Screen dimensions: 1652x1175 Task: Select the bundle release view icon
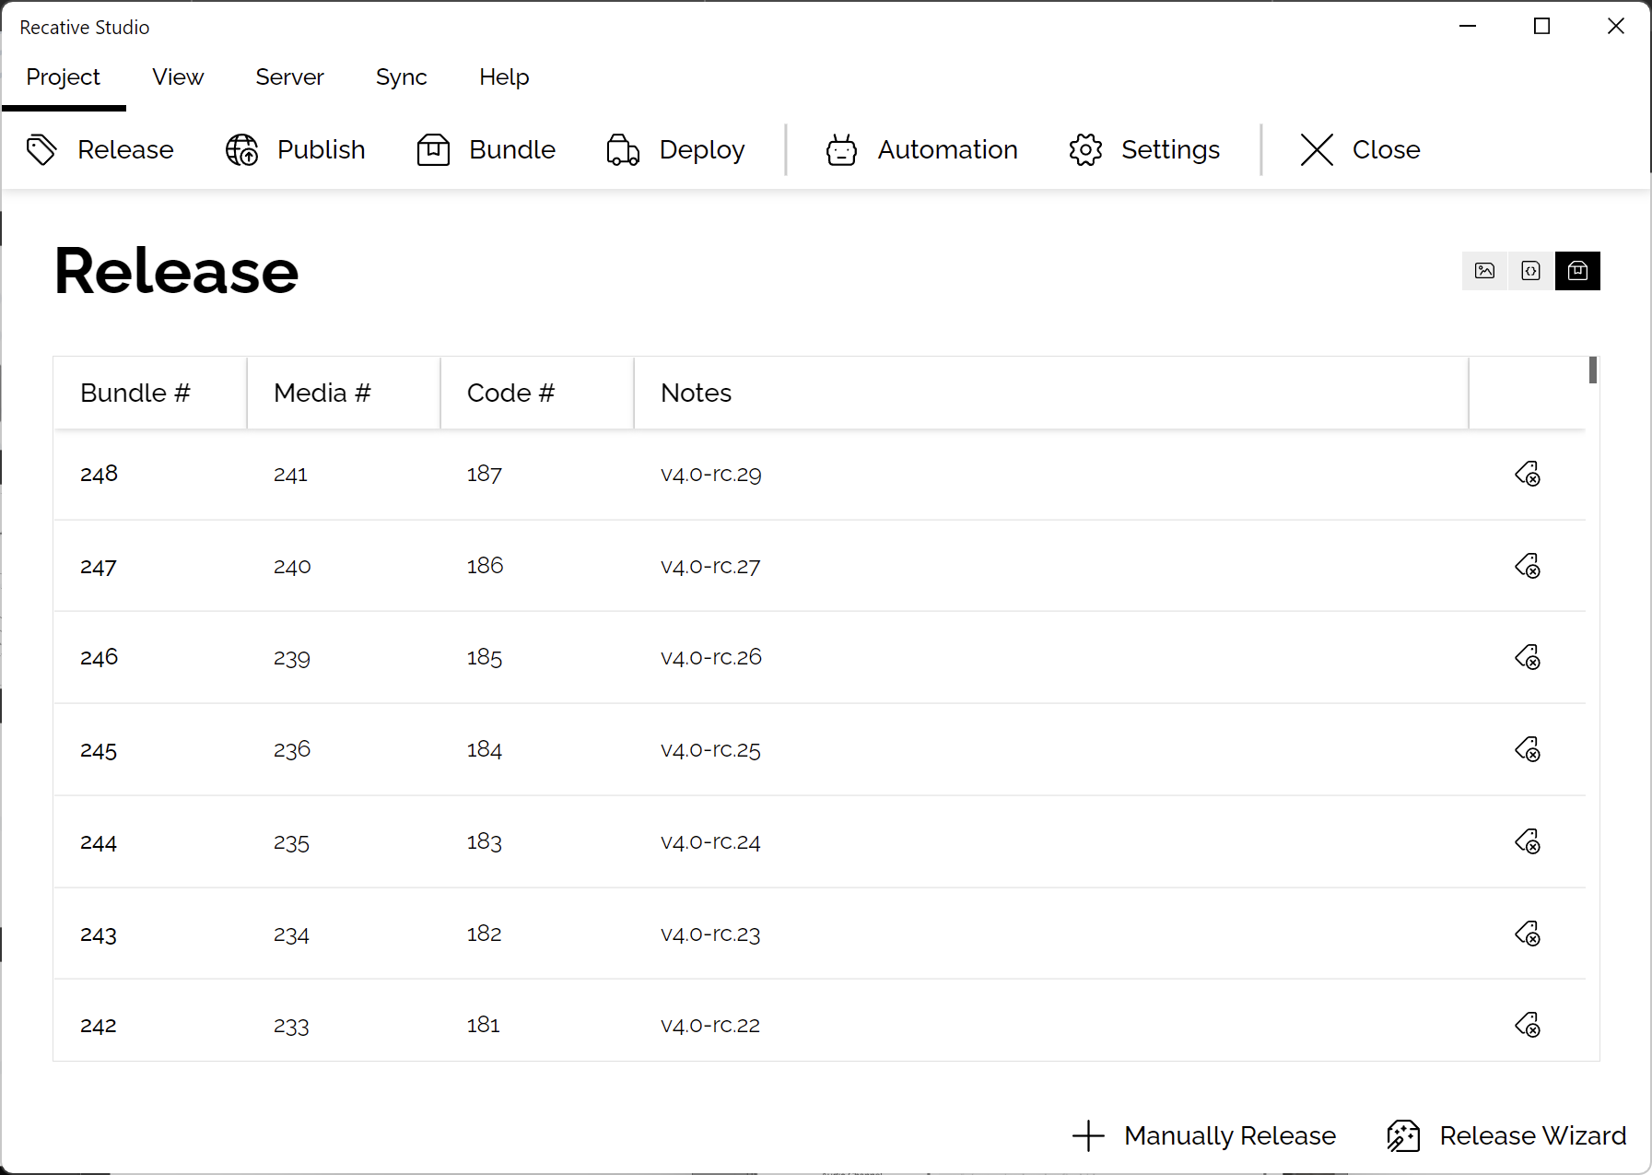click(1577, 271)
